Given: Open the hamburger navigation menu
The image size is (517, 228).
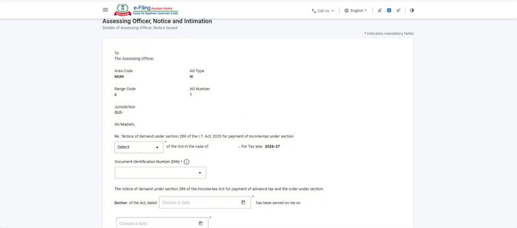Looking at the screenshot, I should pos(105,10).
